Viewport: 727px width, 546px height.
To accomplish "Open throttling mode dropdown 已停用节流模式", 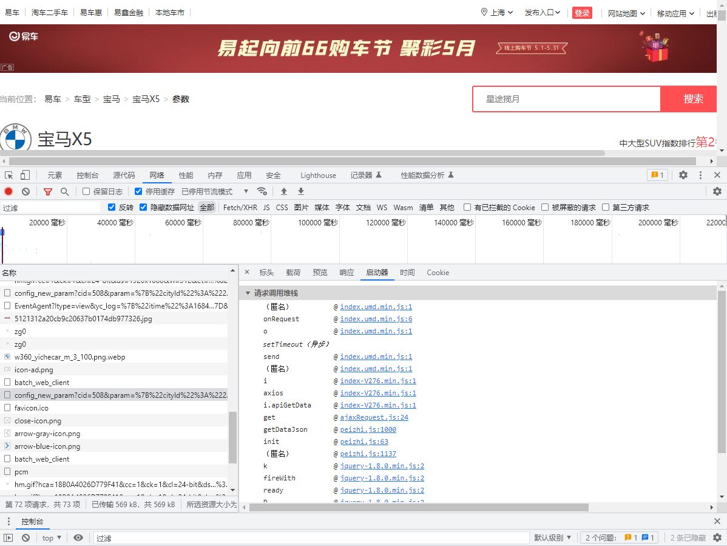I will point(215,191).
